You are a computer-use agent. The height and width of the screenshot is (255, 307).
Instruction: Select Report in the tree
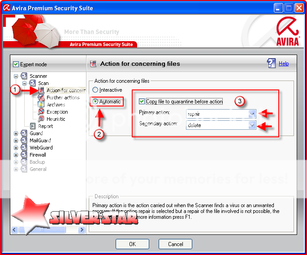(45, 126)
